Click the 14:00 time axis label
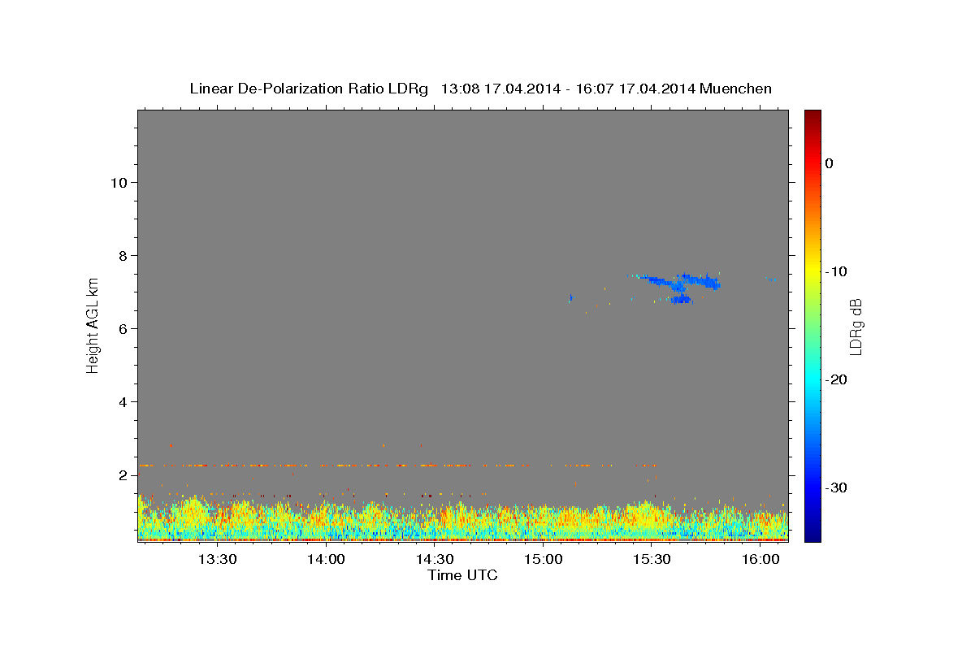 (327, 560)
